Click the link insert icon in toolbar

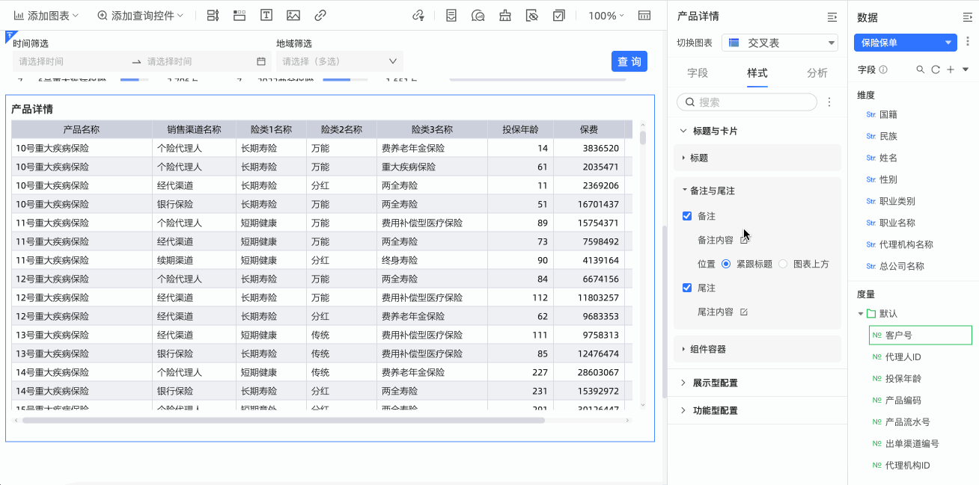[x=320, y=16]
